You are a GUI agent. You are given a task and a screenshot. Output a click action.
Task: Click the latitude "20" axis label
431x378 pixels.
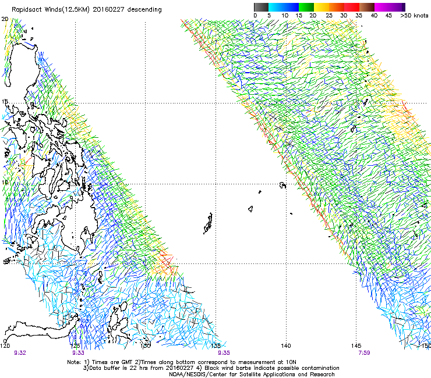click(5, 19)
